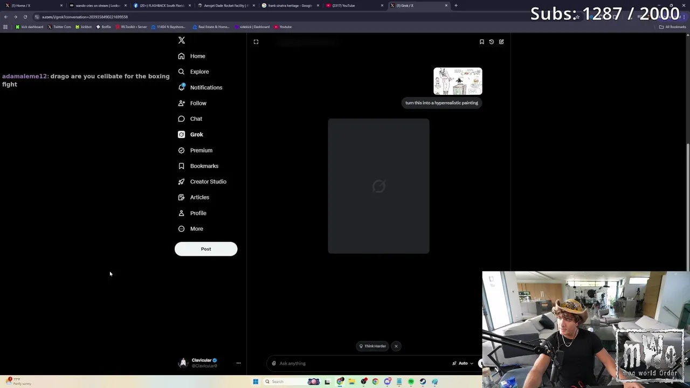Click "turn this into a hyperrealistic painting" message
690x388 pixels.
[x=441, y=103]
